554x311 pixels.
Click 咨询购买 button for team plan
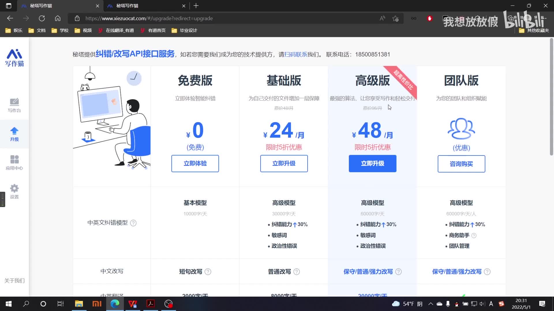click(x=461, y=164)
